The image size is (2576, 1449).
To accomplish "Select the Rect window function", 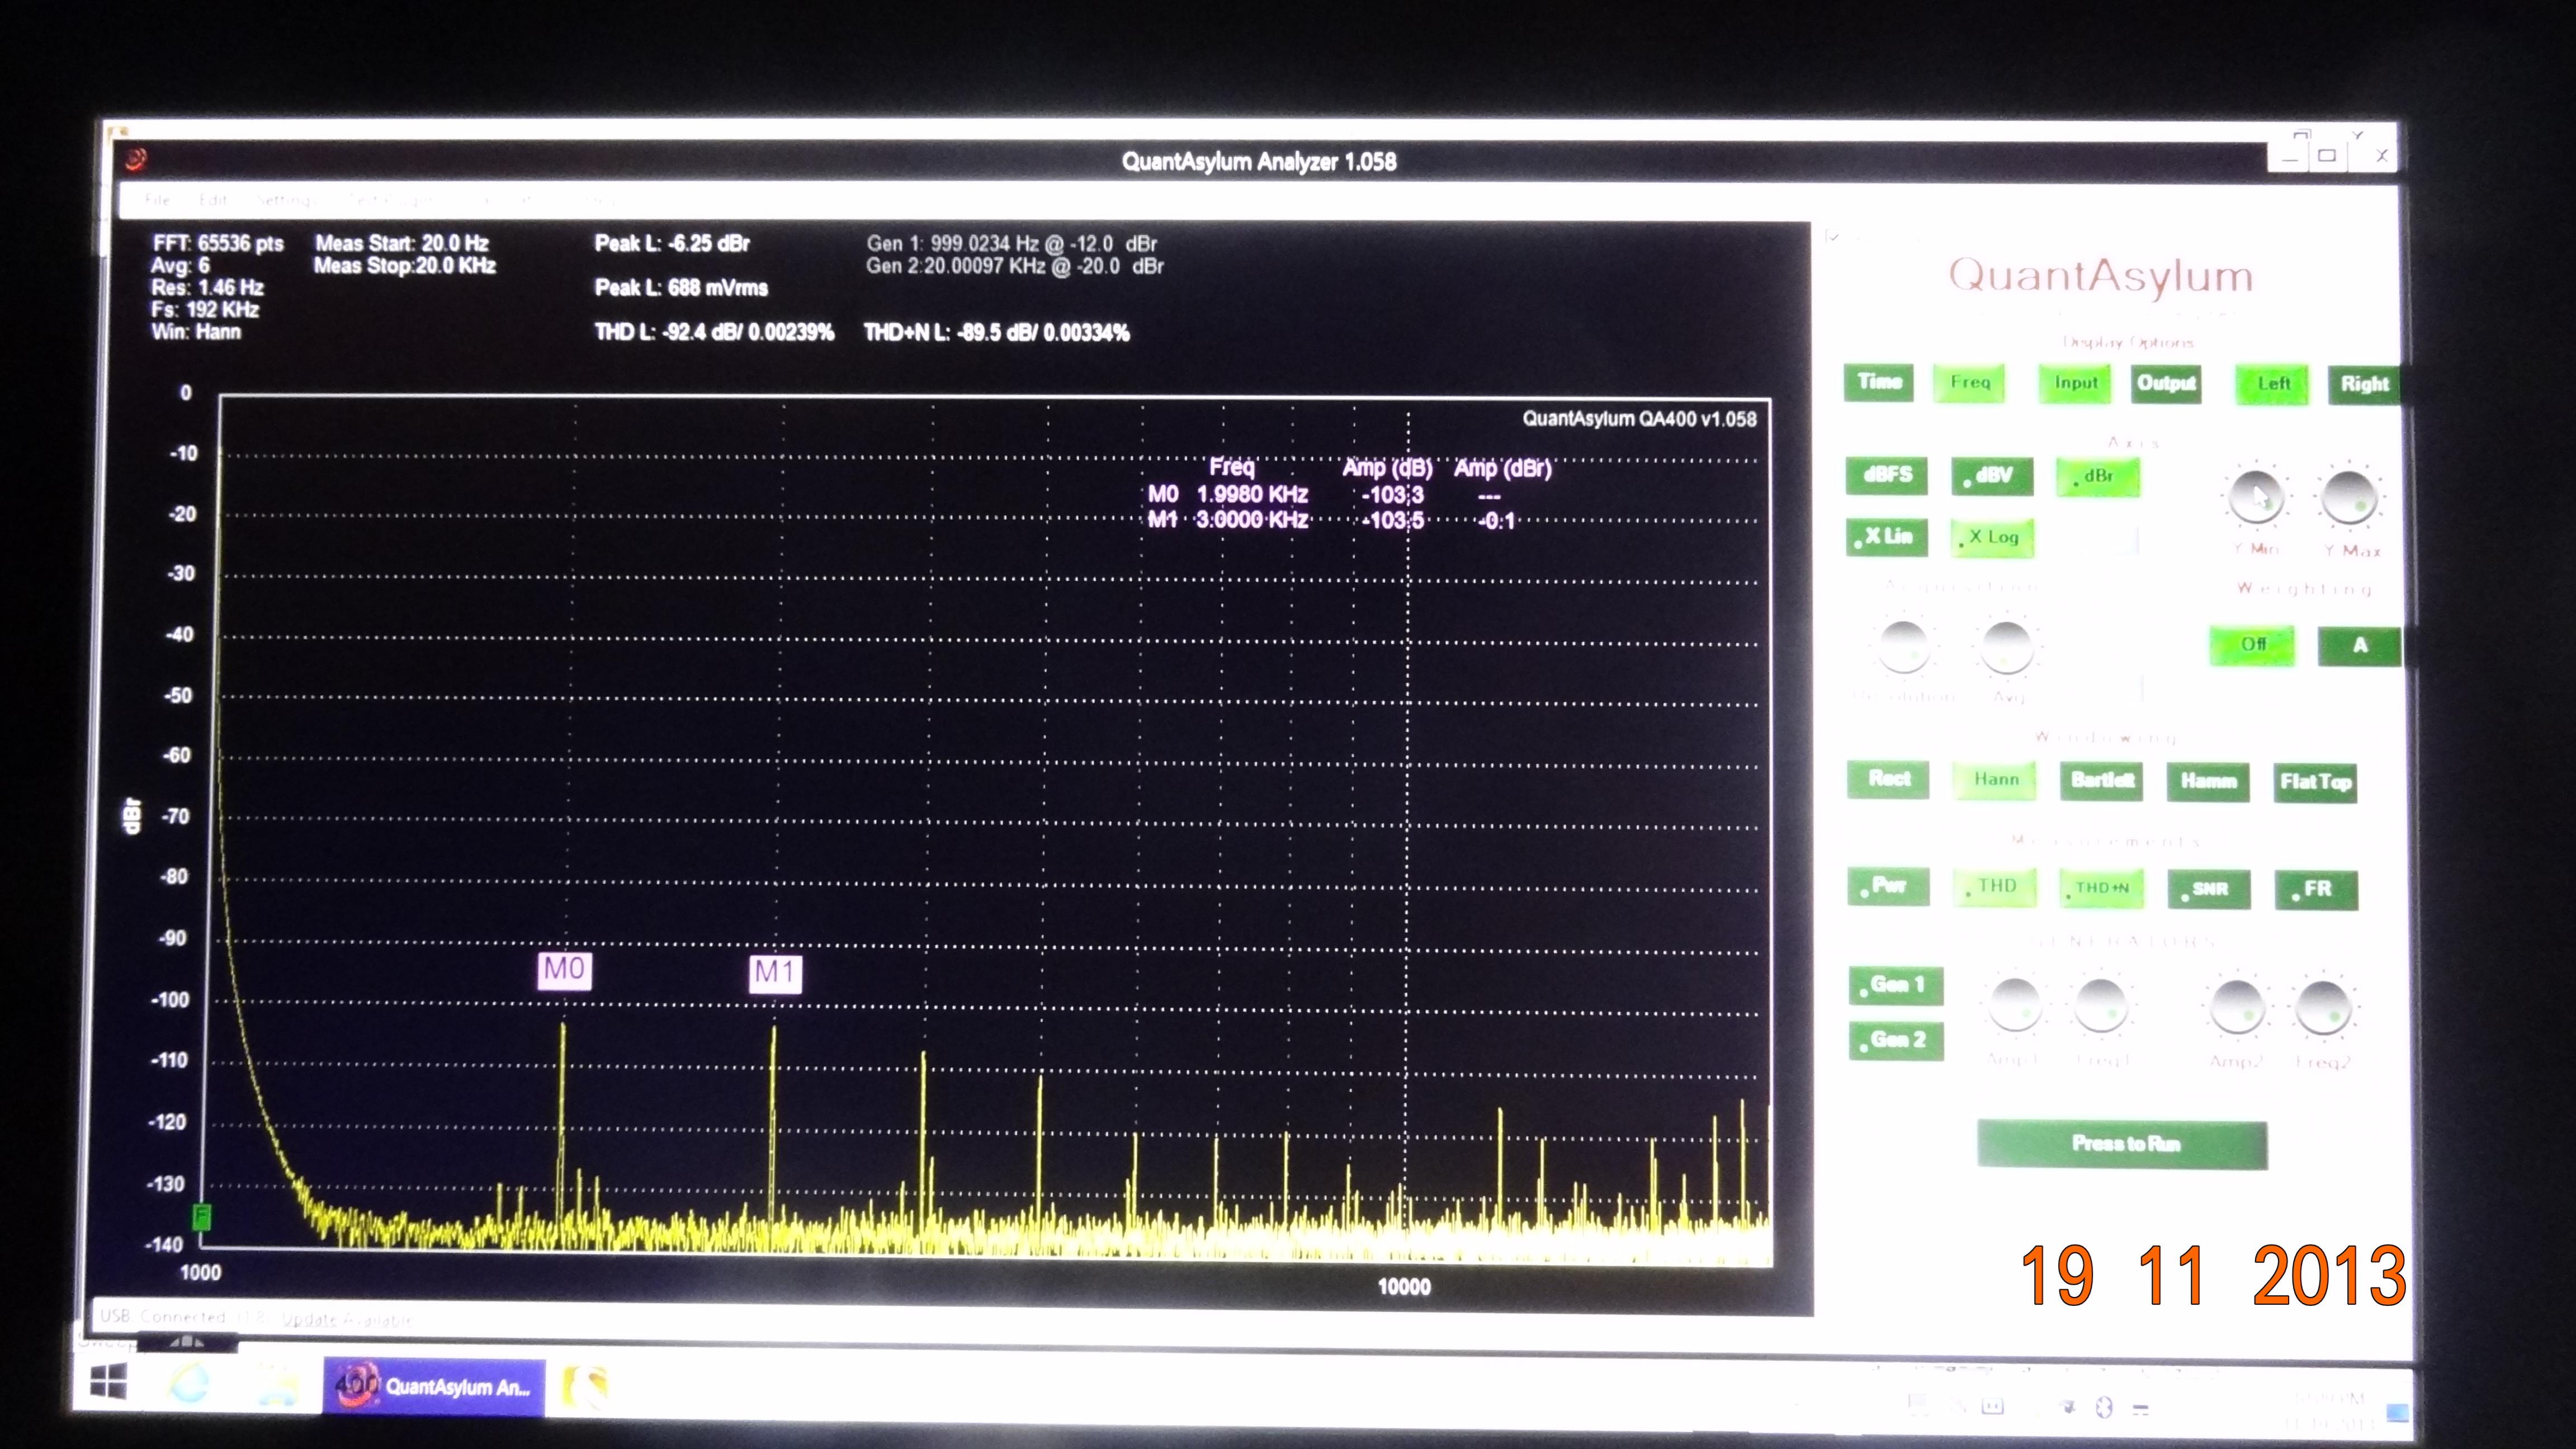I will 1888,779.
